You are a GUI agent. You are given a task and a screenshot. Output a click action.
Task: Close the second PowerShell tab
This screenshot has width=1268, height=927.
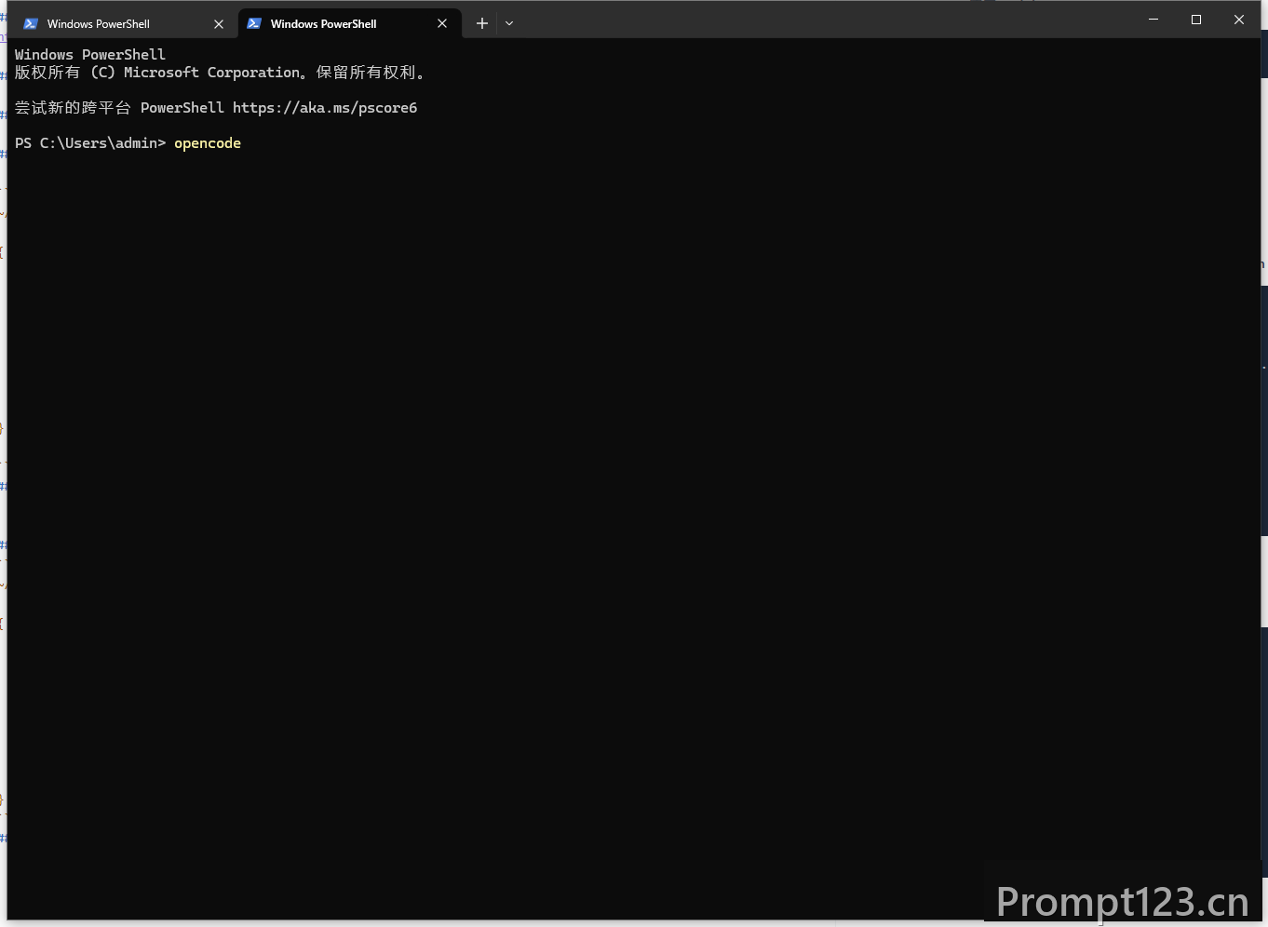click(x=442, y=24)
